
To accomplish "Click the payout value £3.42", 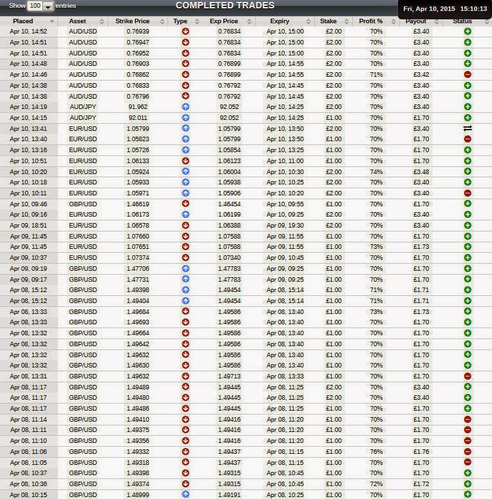I will [x=421, y=75].
